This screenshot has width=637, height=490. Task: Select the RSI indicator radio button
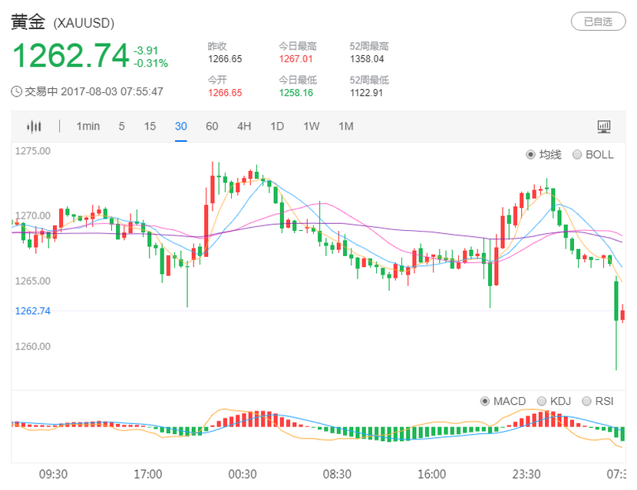tap(586, 402)
